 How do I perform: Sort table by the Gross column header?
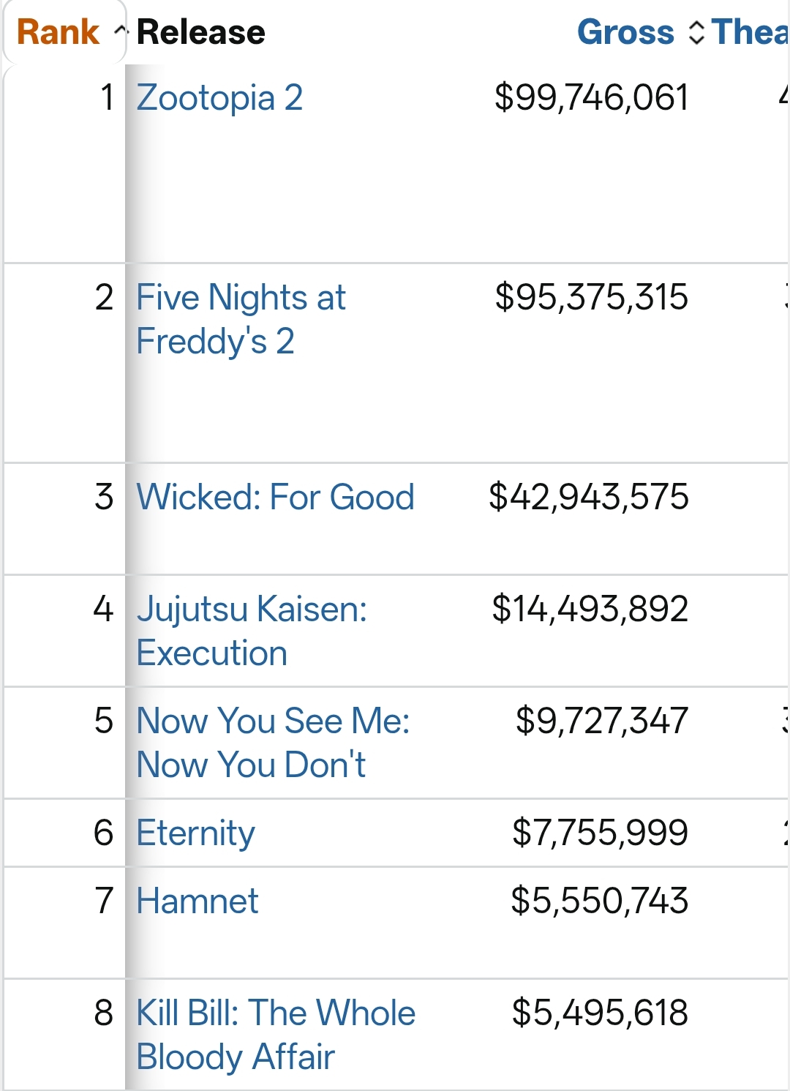click(625, 32)
